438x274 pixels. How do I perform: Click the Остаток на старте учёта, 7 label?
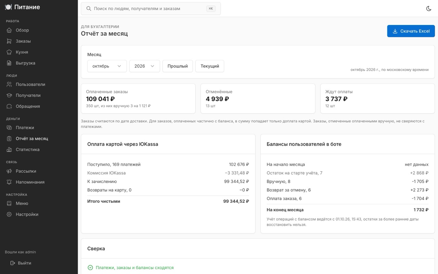(x=294, y=173)
